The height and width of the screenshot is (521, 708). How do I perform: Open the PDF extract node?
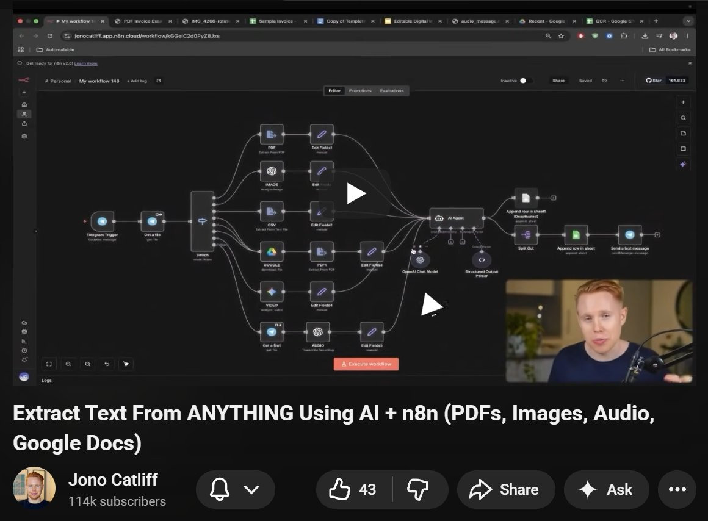[272, 134]
